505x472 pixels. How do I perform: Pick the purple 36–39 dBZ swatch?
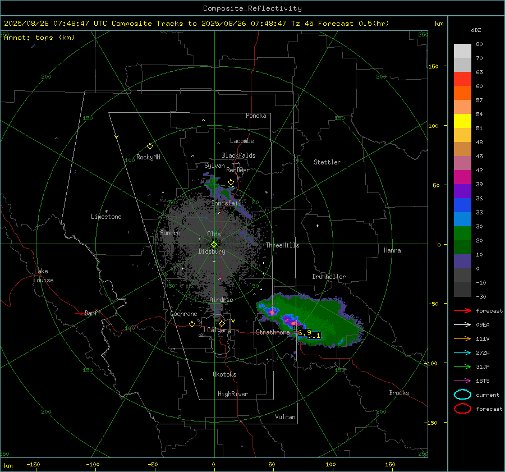(462, 191)
